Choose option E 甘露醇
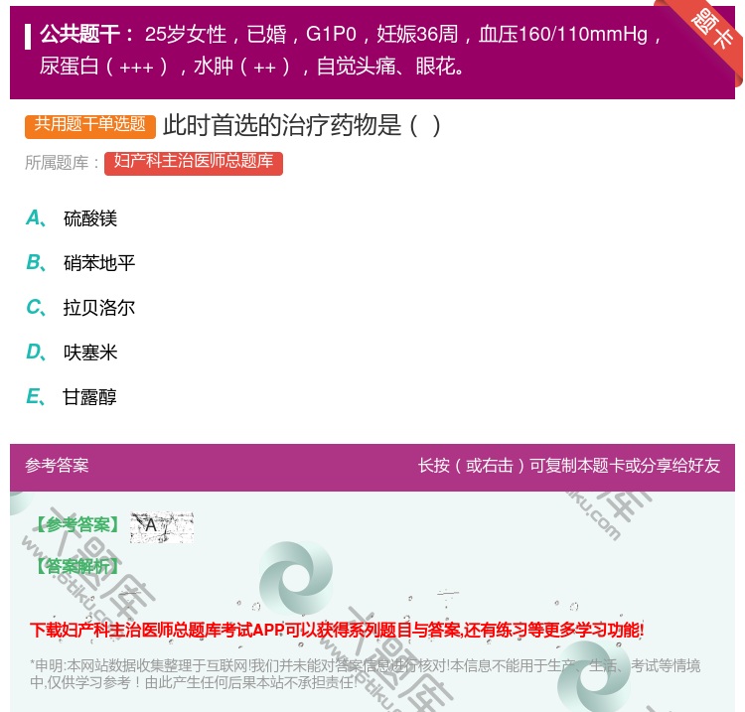Screen dimensions: 745x712 [x=89, y=397]
